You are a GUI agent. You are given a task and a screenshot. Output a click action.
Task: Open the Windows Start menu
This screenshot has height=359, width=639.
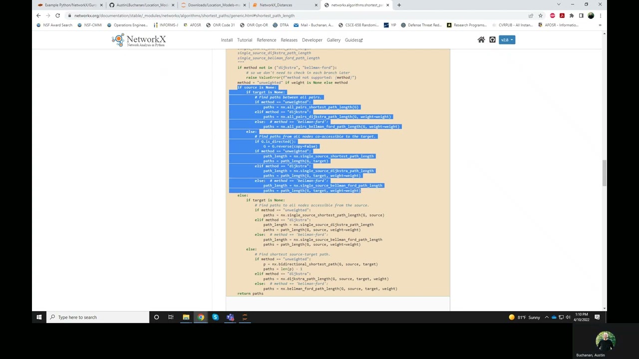pos(39,317)
